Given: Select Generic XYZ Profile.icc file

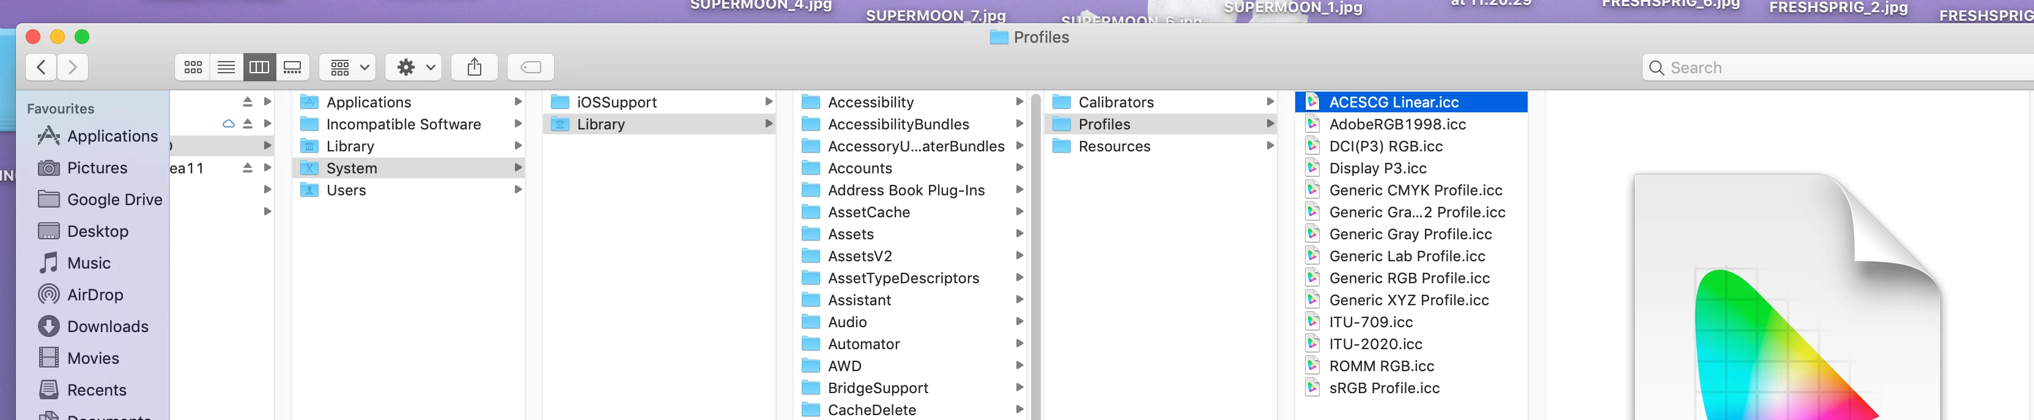Looking at the screenshot, I should click(x=1411, y=301).
